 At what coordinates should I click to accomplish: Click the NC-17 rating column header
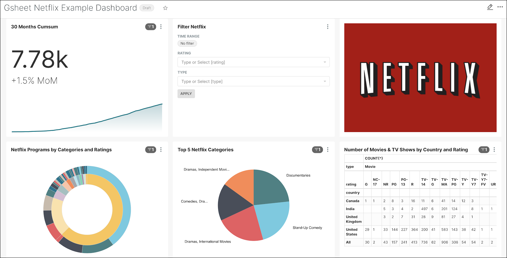[376, 182]
